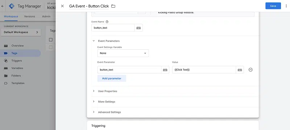Click the Overview briefcase icon
Viewport: 290px width, 130px height.
(6, 45)
